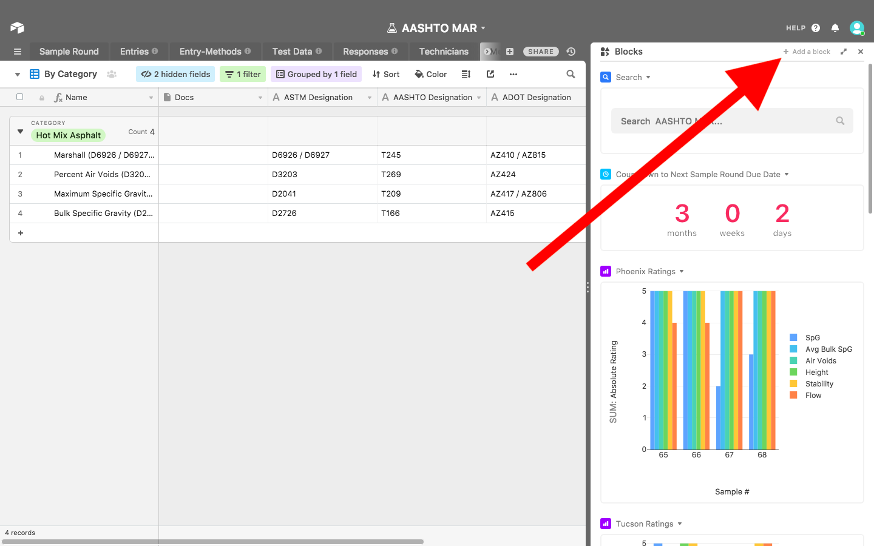Click Add a block
This screenshot has height=546, width=874.
point(807,52)
